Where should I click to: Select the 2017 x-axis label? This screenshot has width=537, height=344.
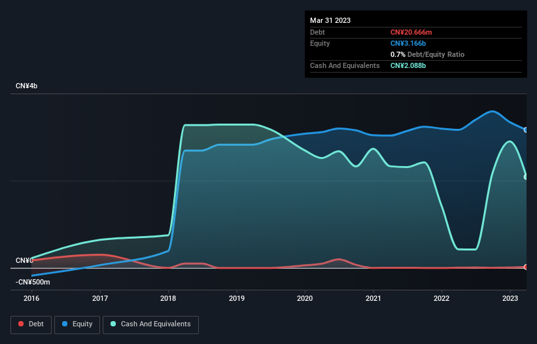tap(100, 298)
